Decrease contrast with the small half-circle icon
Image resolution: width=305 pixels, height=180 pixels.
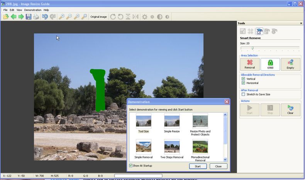pyautogui.click(x=167, y=17)
